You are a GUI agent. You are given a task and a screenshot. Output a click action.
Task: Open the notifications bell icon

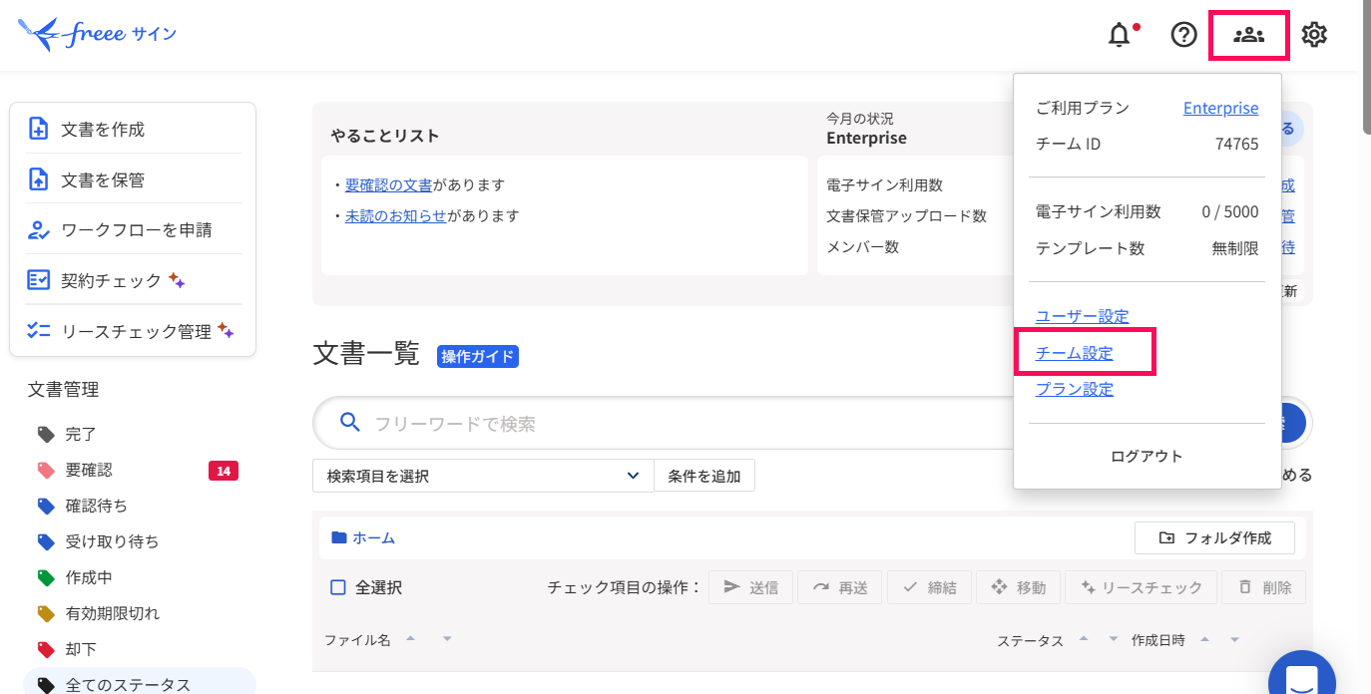(x=1120, y=35)
